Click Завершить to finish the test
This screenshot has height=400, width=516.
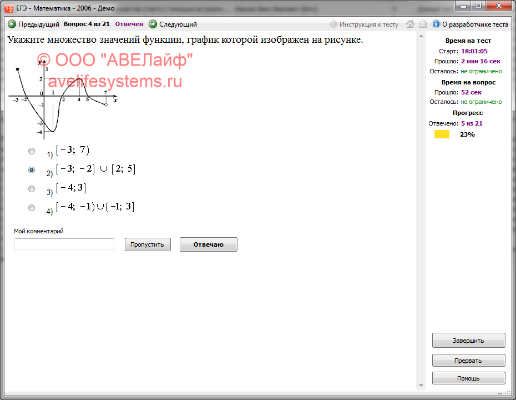point(468,341)
